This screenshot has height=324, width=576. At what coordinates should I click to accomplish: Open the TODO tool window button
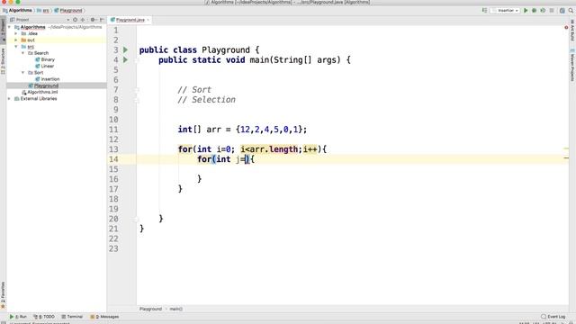[x=44, y=317]
